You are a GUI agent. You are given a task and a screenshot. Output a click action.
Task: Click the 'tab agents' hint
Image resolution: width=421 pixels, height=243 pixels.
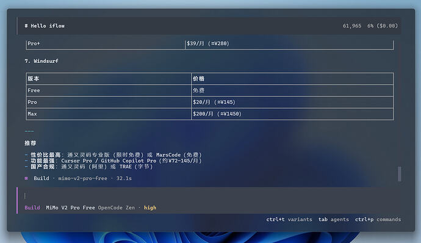(x=334, y=219)
